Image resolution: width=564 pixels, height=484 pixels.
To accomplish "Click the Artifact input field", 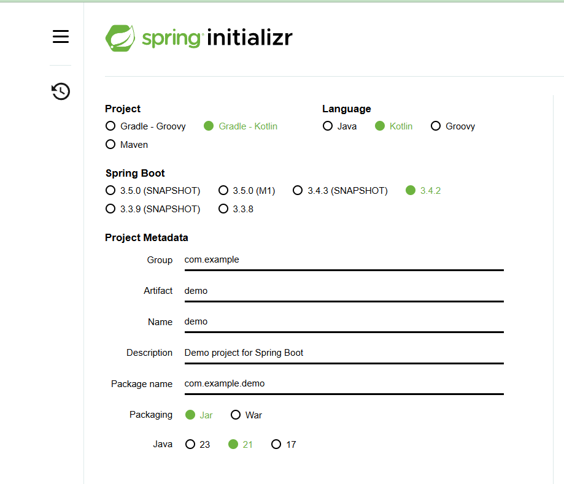I will point(344,290).
